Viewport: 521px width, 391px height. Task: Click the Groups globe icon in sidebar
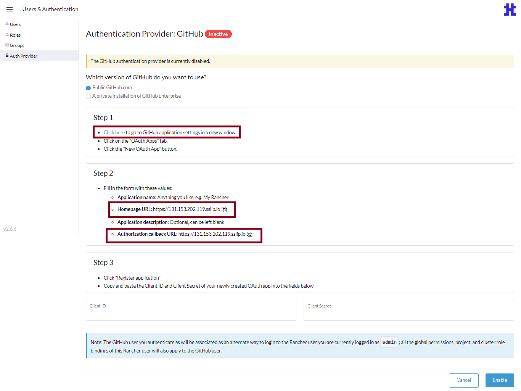pyautogui.click(x=7, y=45)
